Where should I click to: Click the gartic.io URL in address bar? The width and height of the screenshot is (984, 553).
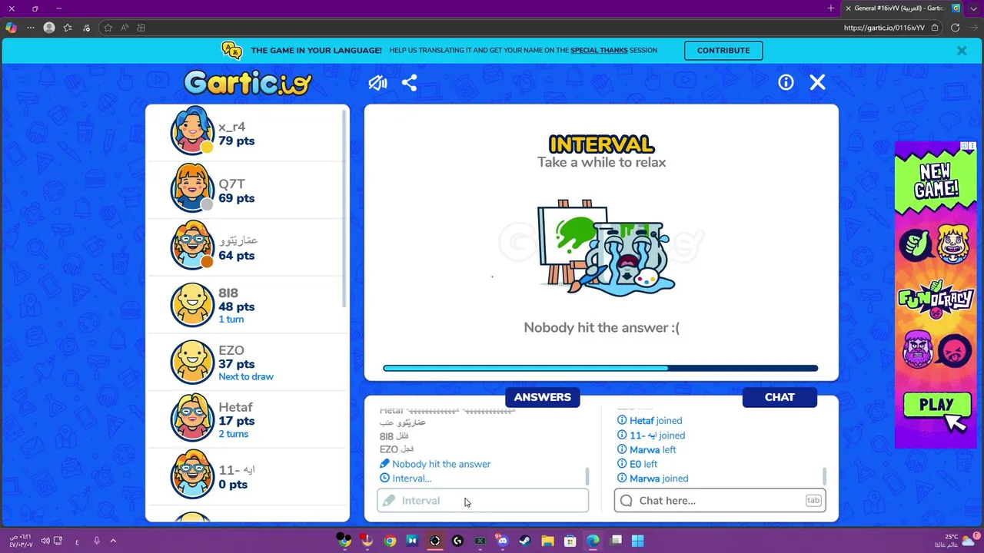tap(884, 28)
